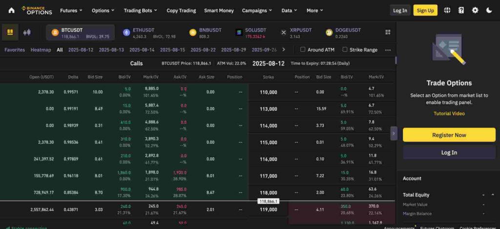
Task: Select expiry date 2025-08-14 tab
Action: pos(142,50)
